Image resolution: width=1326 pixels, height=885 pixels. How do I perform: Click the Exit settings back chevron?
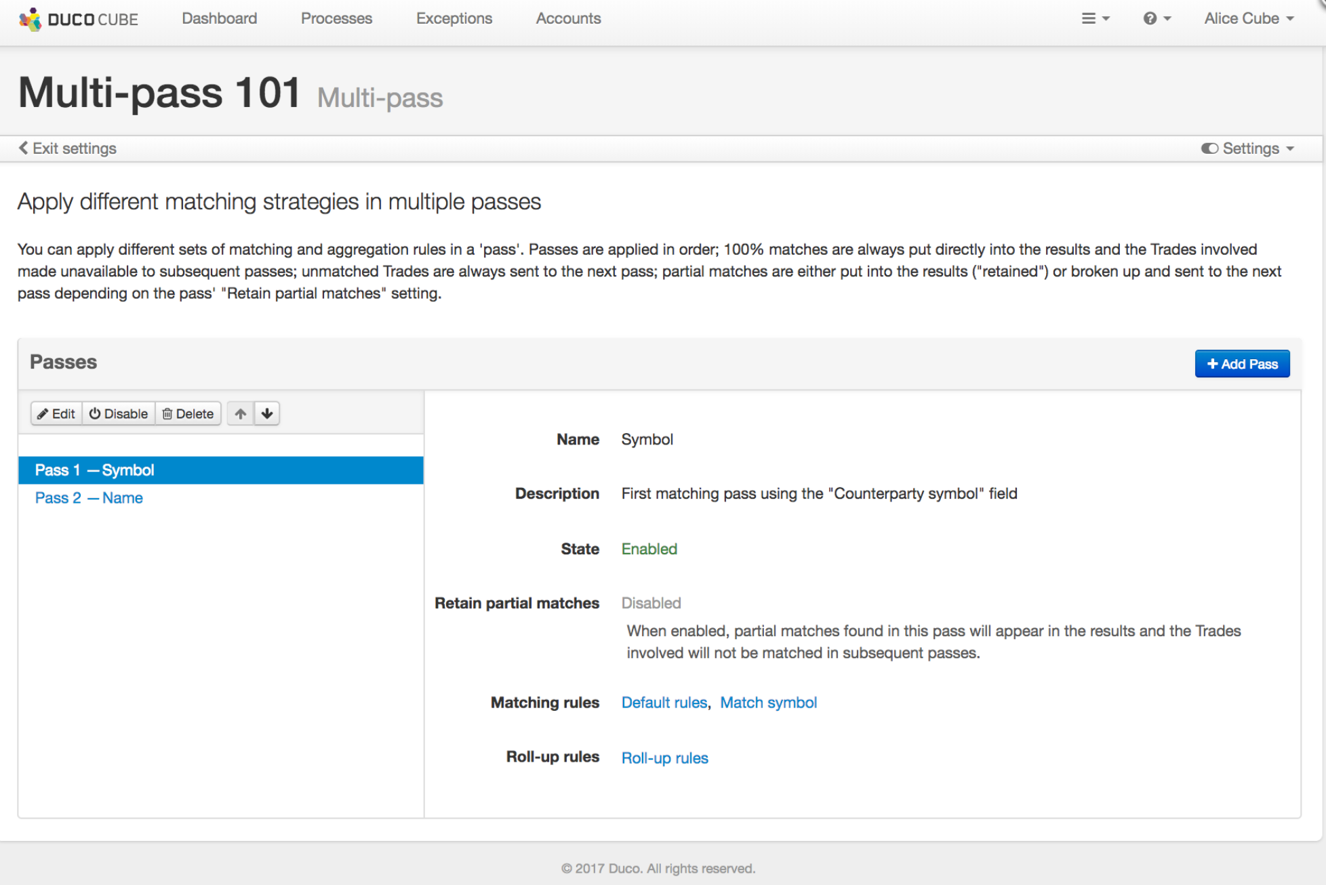point(24,148)
